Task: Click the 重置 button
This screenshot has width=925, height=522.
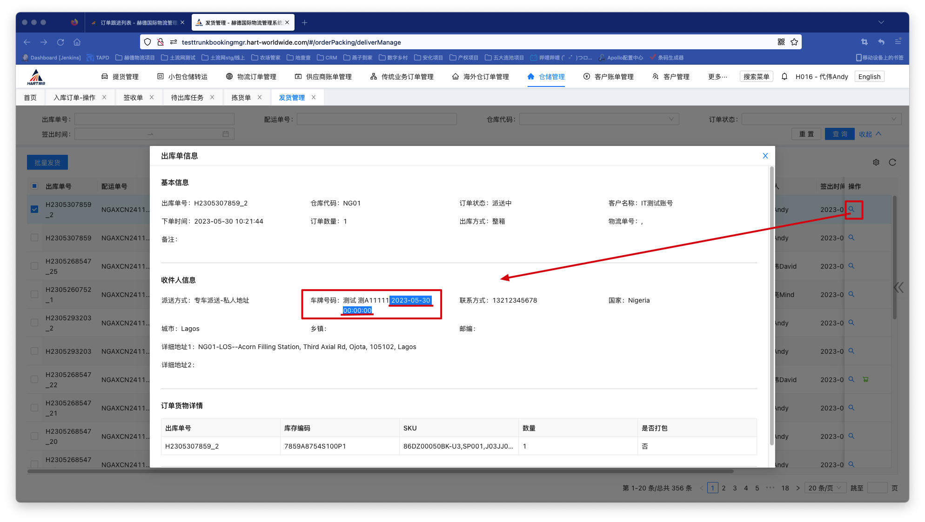Action: tap(806, 134)
